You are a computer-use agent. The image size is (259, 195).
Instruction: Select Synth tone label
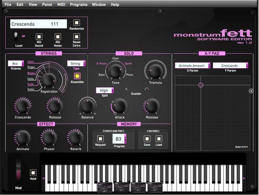(128, 63)
